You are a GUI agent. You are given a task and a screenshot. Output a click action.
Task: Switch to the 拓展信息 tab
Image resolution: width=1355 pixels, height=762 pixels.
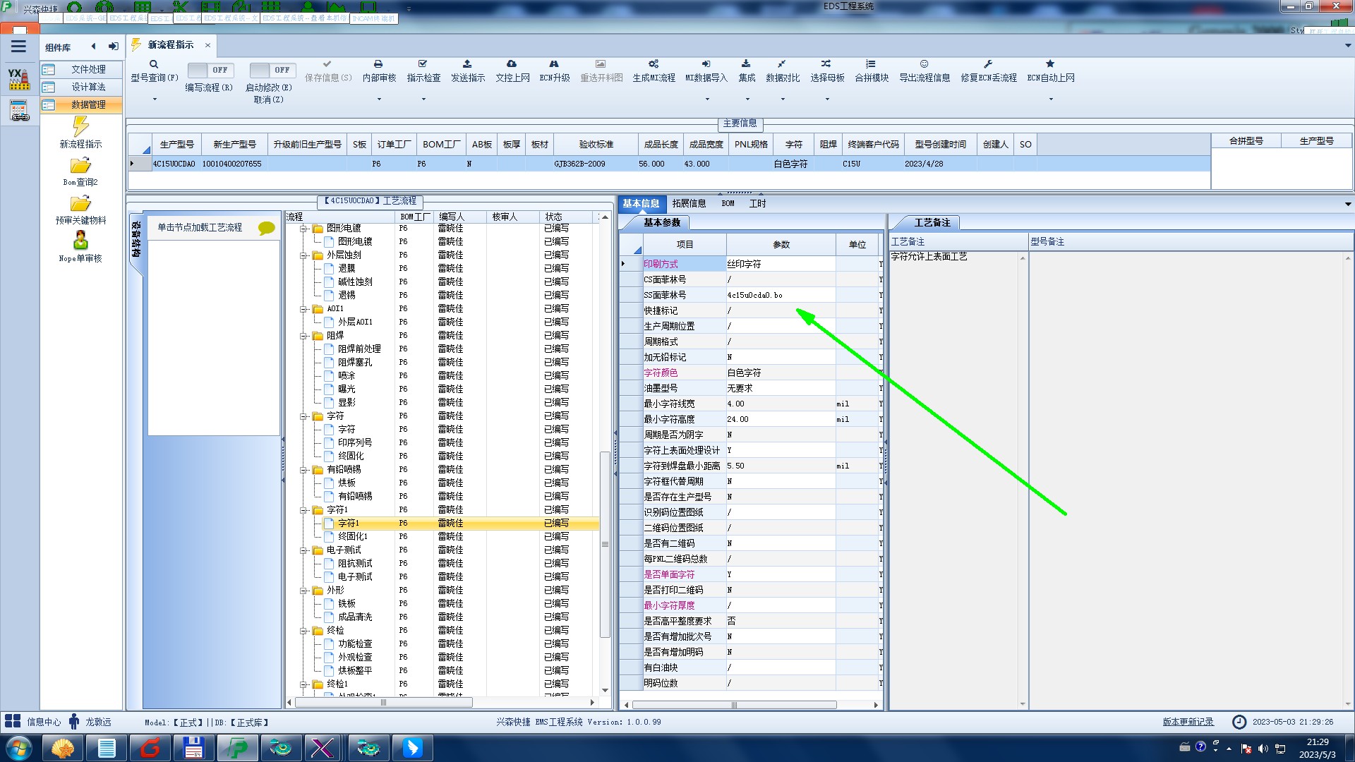[689, 203]
